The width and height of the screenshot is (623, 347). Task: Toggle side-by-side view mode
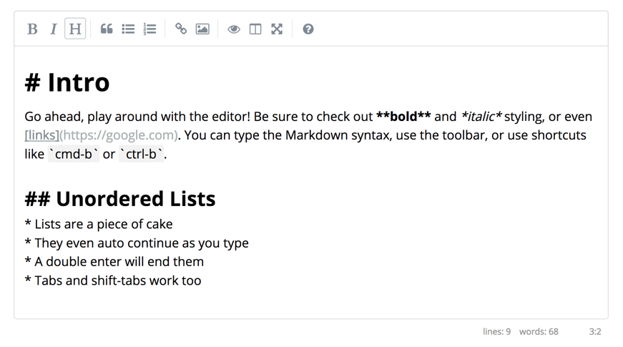pos(255,29)
